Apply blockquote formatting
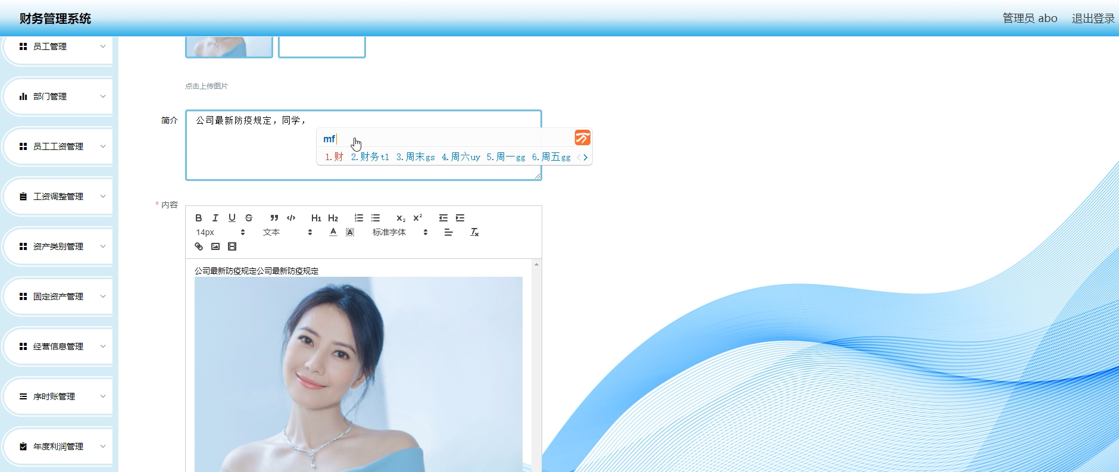The width and height of the screenshot is (1119, 472). tap(274, 218)
